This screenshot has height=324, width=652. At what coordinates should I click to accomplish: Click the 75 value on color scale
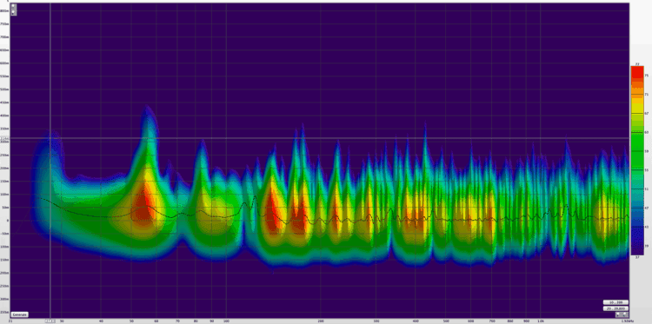tap(647, 76)
